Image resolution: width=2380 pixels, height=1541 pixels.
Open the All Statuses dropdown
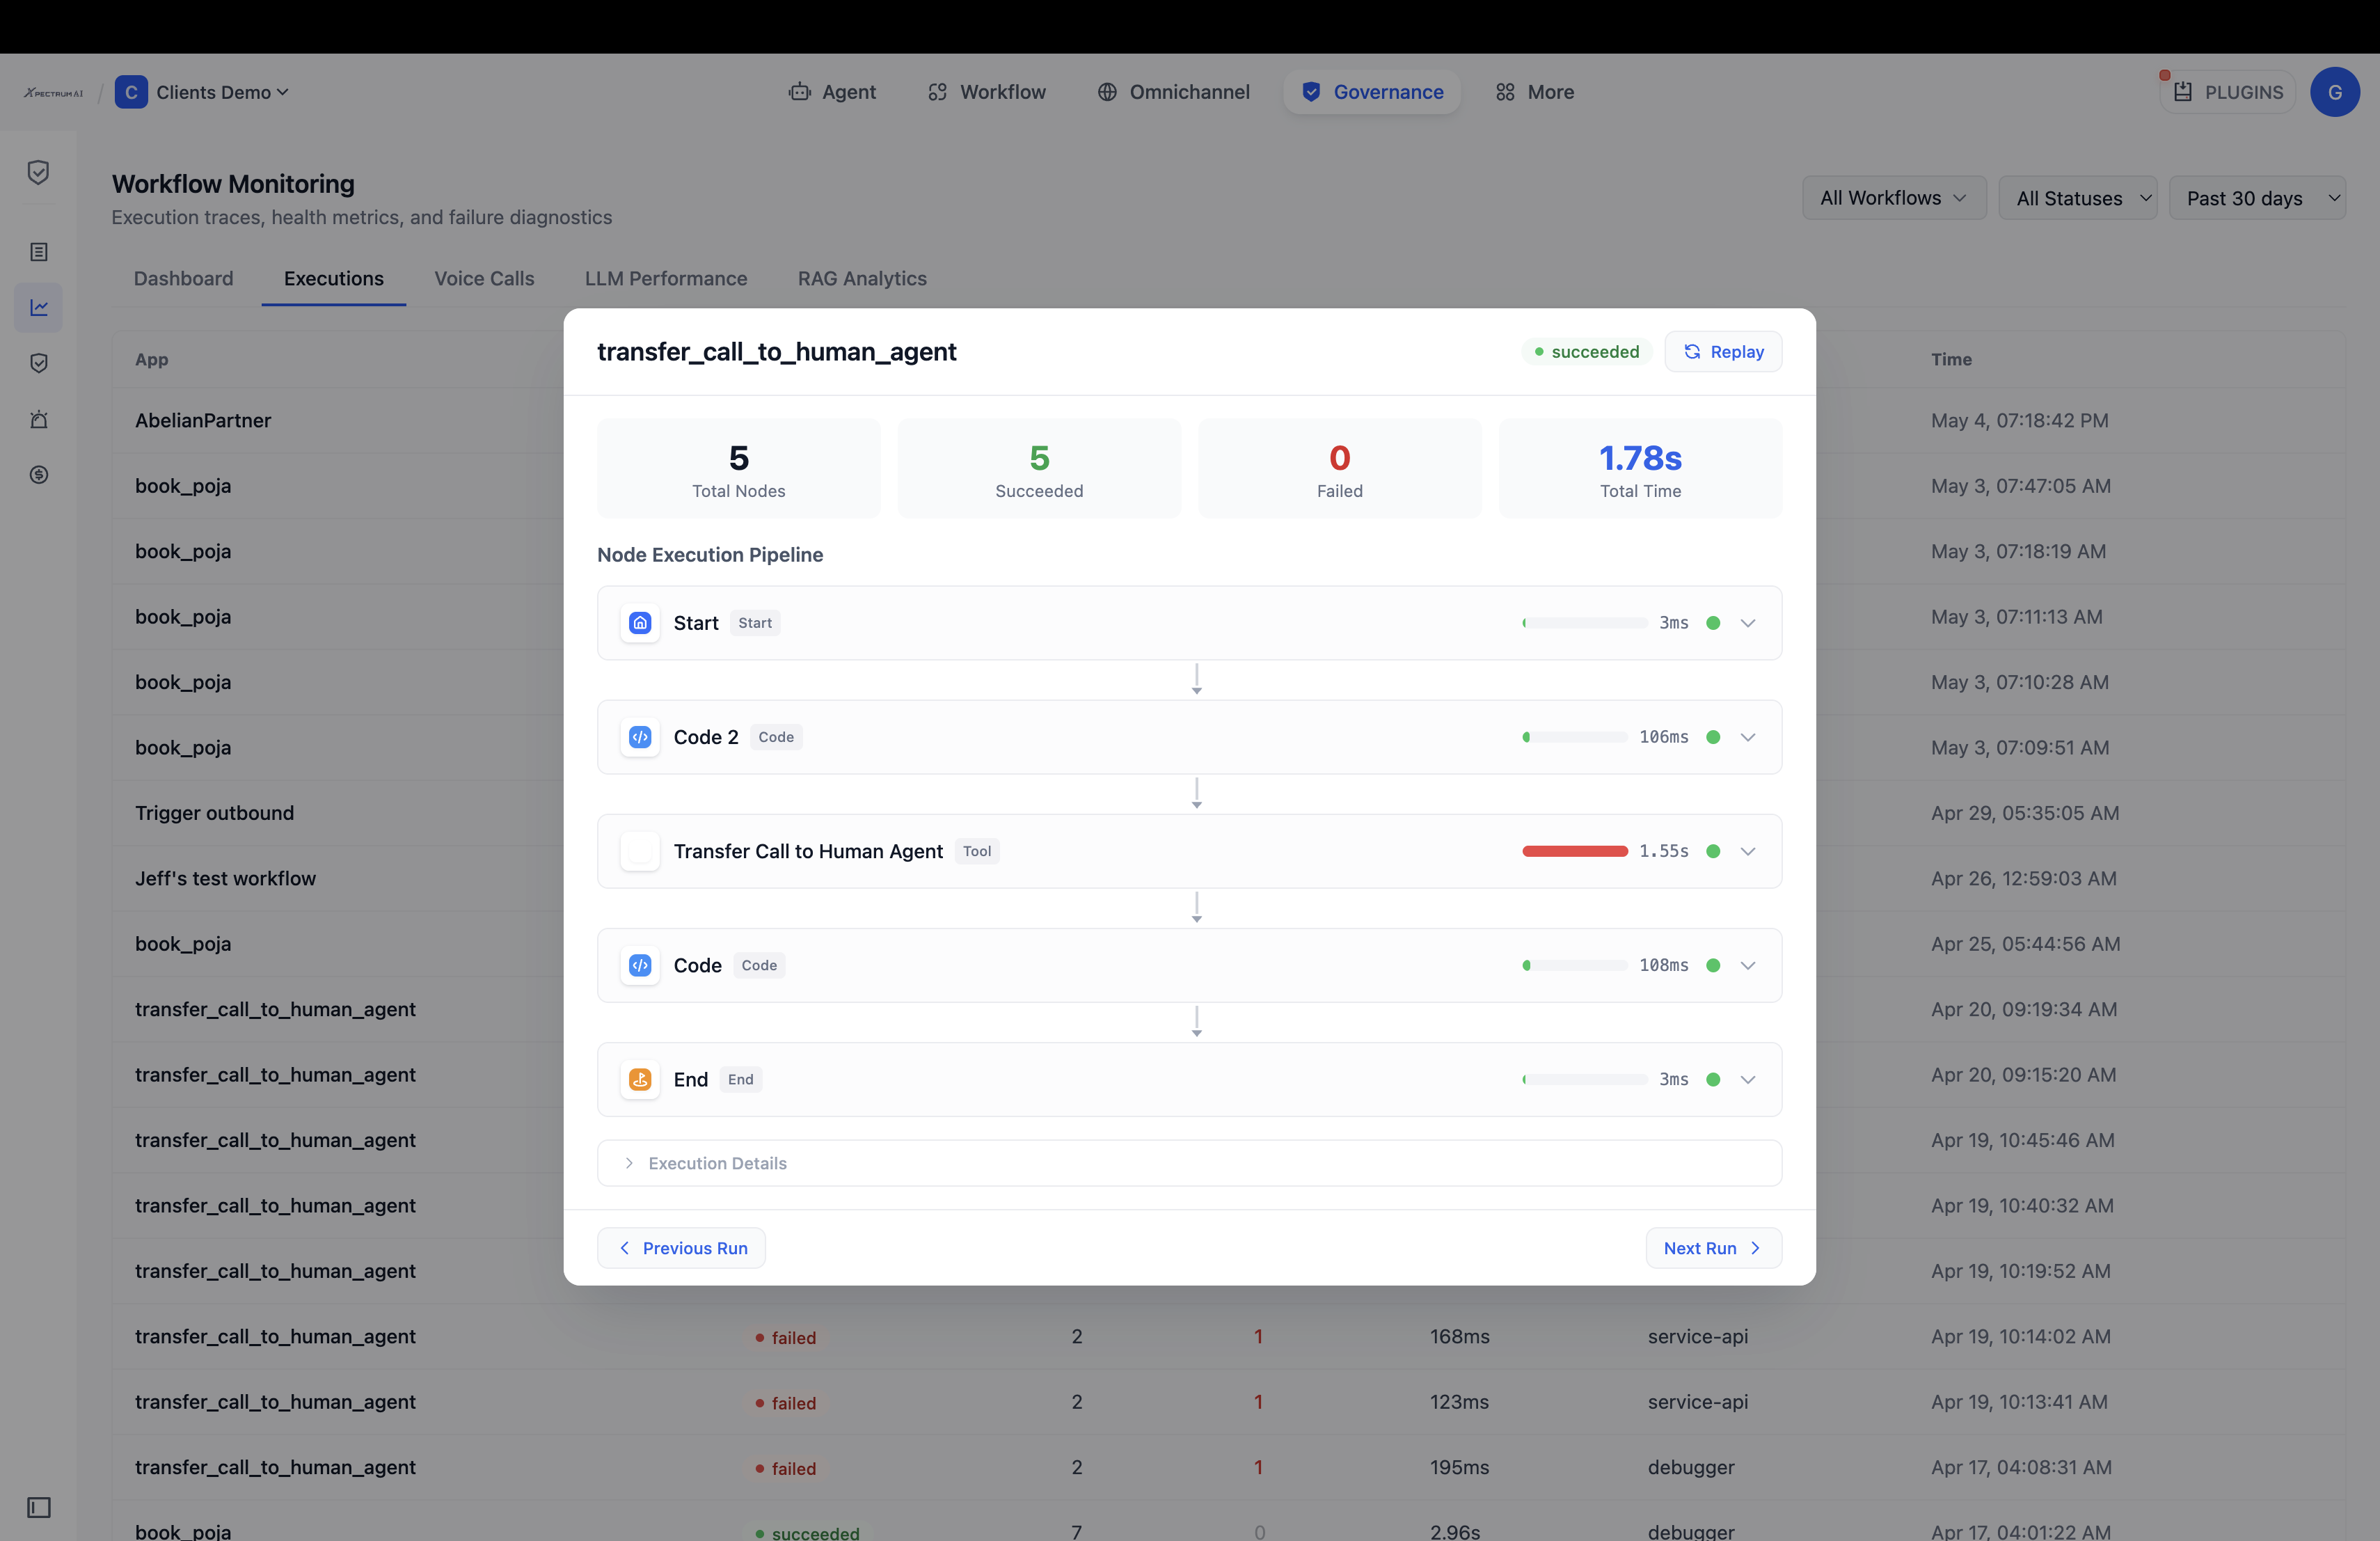tap(2077, 198)
